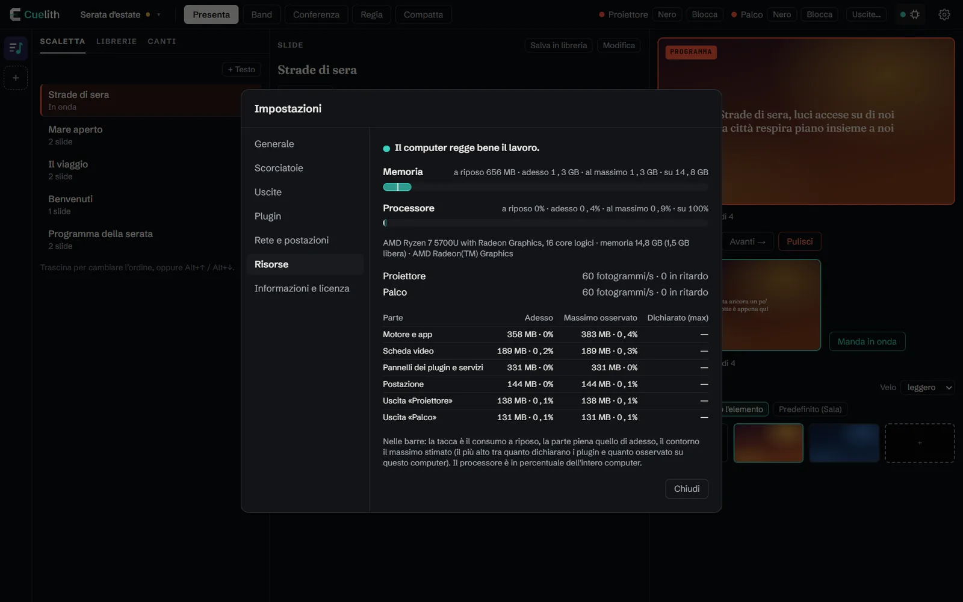Toggle Blocca for the Palco output
Screen dimensions: 963x602
click(819, 14)
